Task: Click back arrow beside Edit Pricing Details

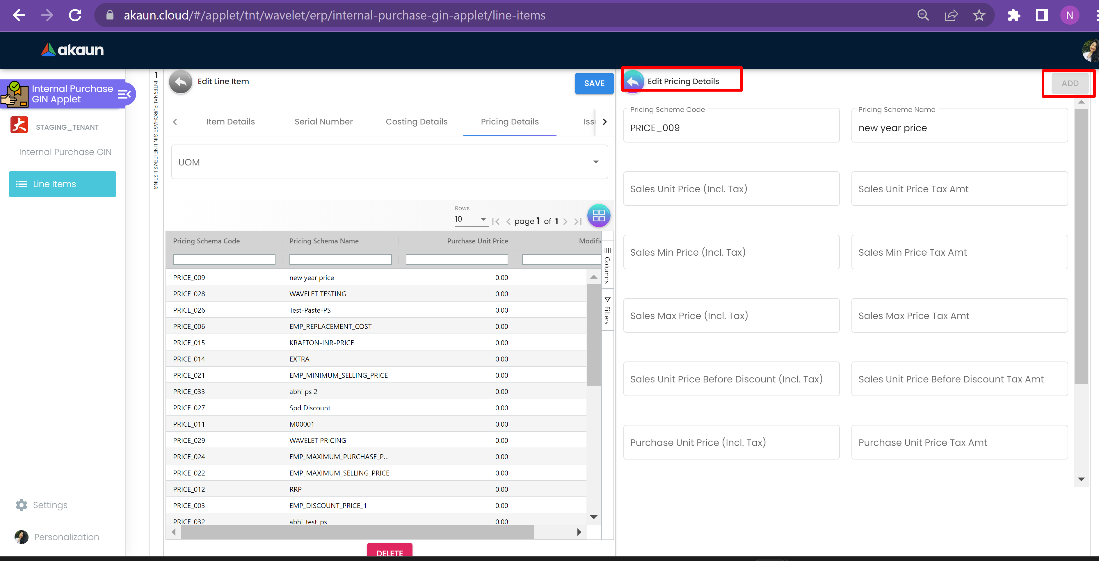Action: 634,81
